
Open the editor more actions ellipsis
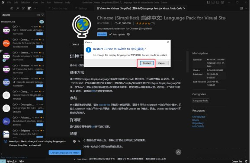[x=246, y=8]
